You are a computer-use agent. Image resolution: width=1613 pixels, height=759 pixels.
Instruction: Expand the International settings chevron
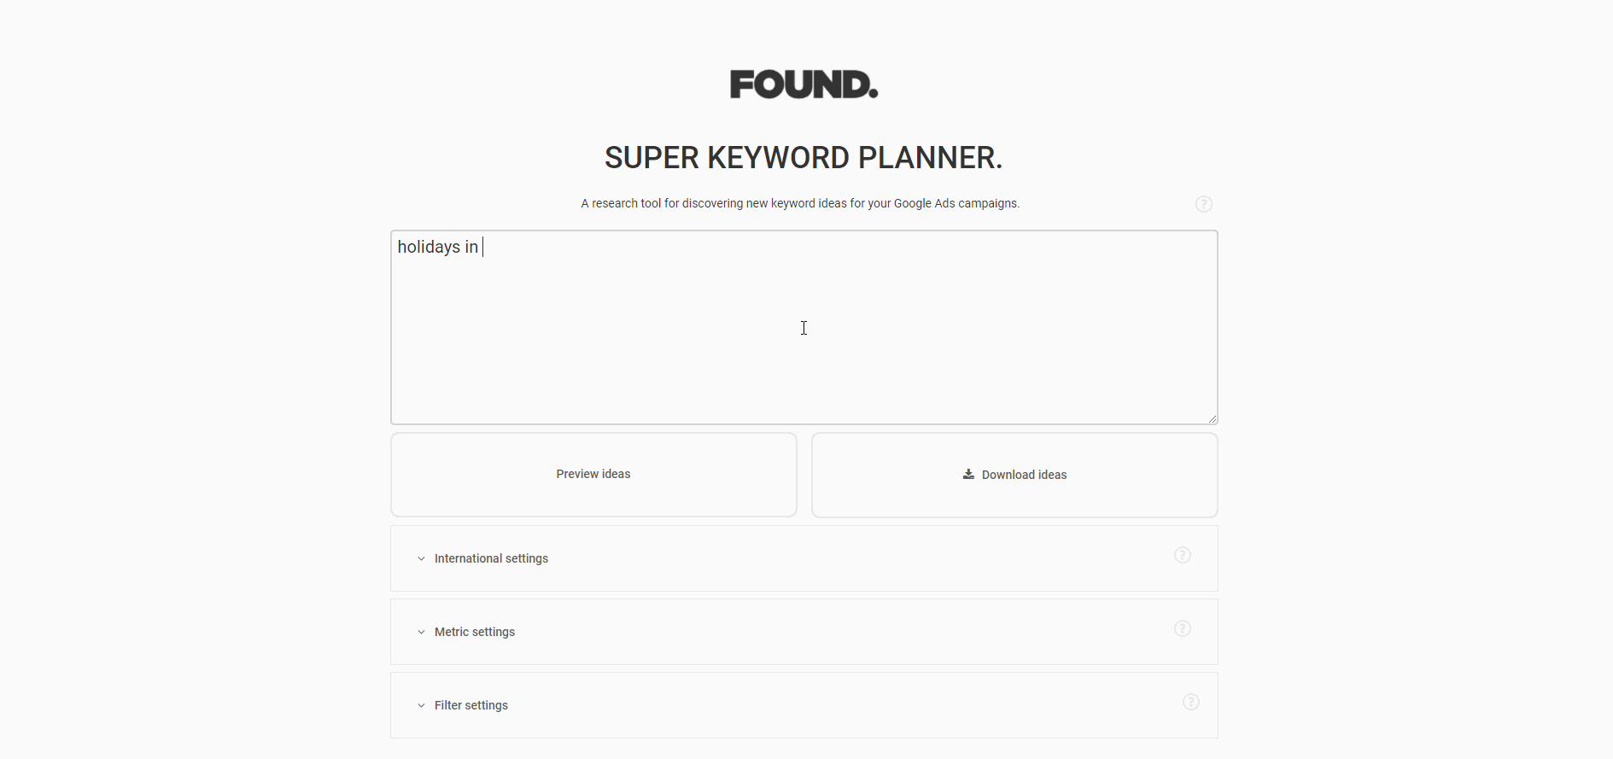pos(421,558)
